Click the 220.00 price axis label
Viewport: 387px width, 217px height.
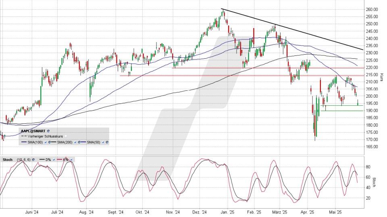372,67
